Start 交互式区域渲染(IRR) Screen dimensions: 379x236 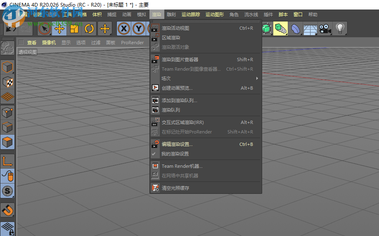tap(206, 122)
